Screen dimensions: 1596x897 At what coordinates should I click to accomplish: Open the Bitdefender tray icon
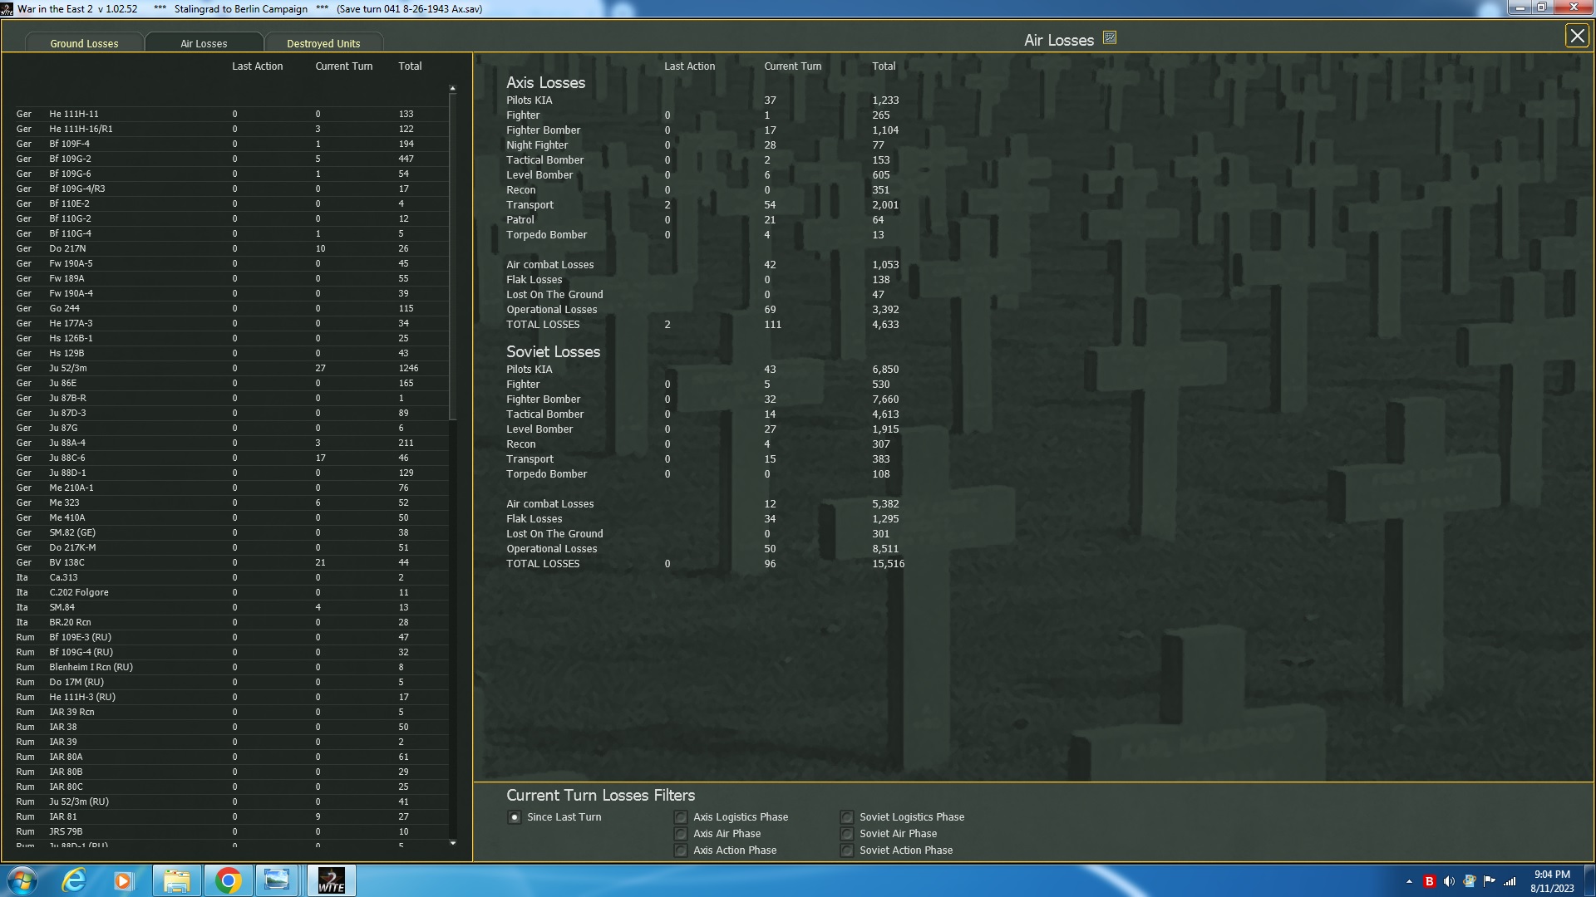(x=1429, y=881)
